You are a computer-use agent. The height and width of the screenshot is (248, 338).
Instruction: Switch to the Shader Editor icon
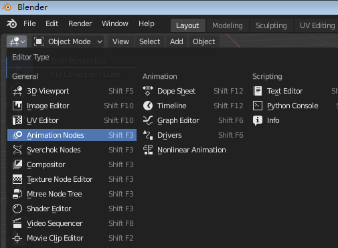(17, 209)
